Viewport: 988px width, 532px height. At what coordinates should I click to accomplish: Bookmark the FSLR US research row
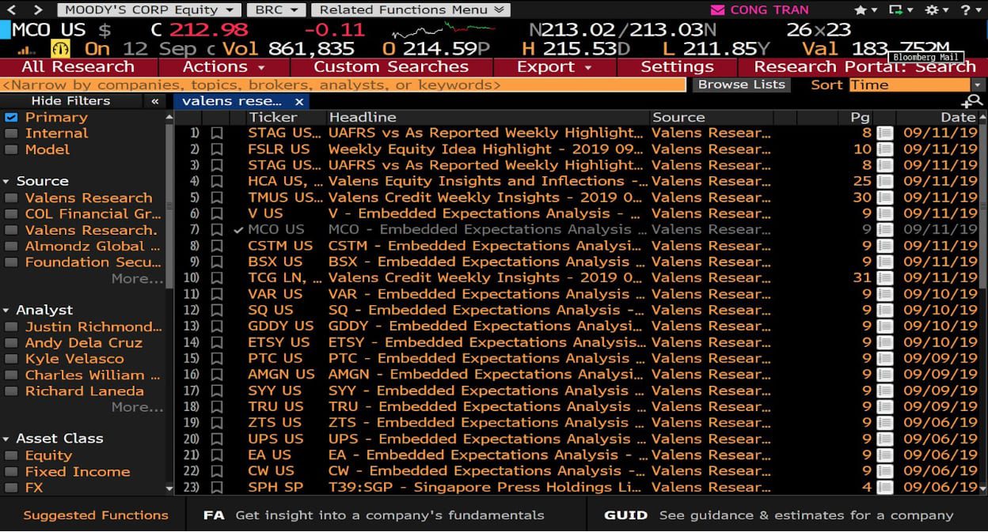coord(216,149)
